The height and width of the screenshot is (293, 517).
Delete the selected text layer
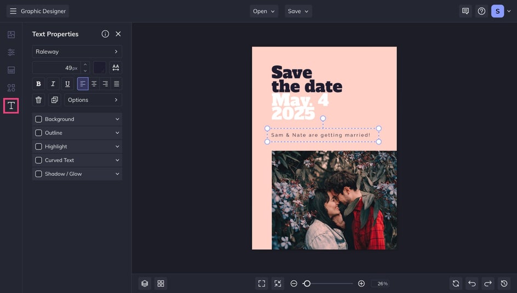pyautogui.click(x=38, y=100)
